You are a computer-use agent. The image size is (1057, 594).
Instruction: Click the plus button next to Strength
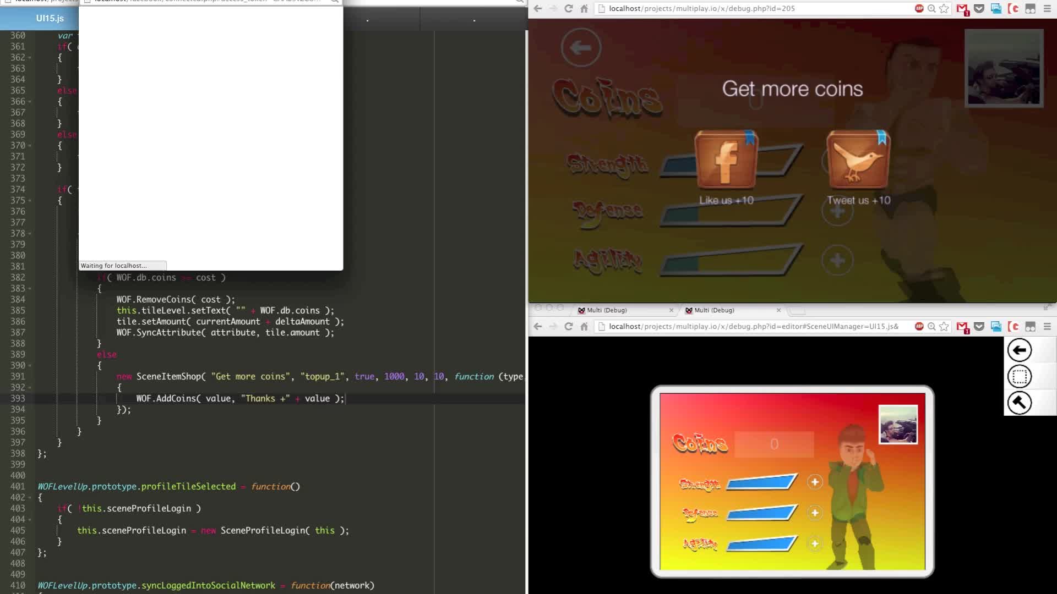tap(815, 482)
